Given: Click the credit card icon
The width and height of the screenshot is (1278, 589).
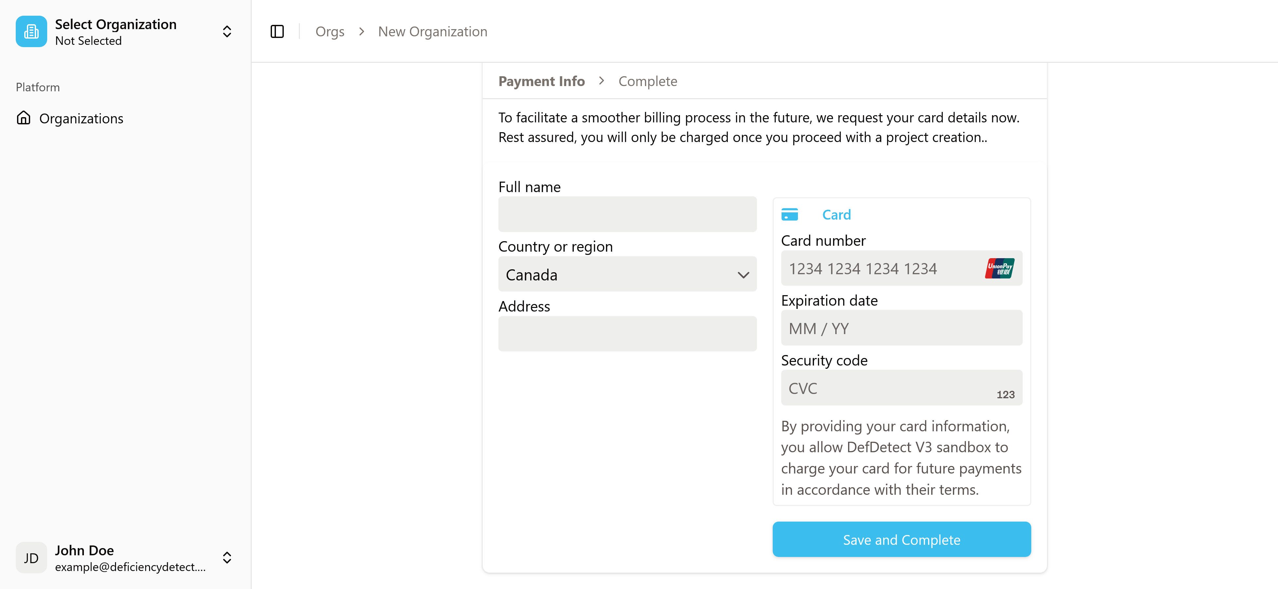Looking at the screenshot, I should click(x=789, y=215).
